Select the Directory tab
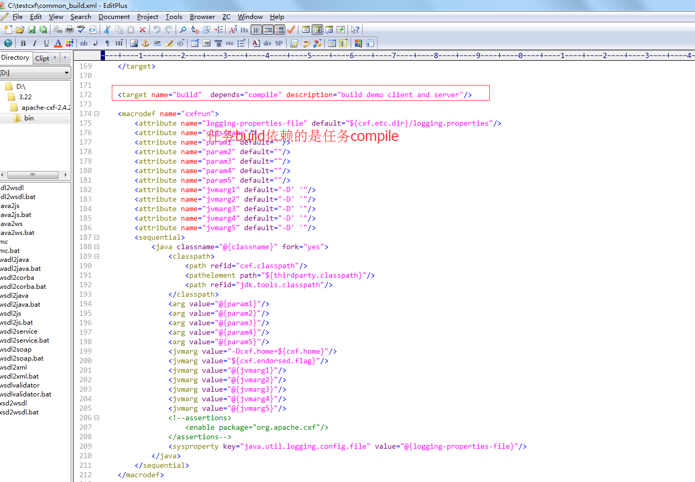Screen dimensions: 695x482 pos(16,58)
